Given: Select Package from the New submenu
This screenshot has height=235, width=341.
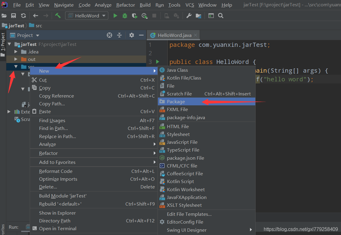Looking at the screenshot, I should tap(176, 101).
